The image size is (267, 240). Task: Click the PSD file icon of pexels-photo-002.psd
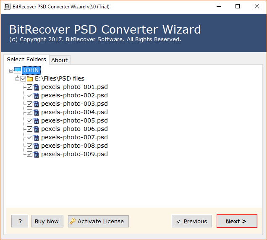36,96
